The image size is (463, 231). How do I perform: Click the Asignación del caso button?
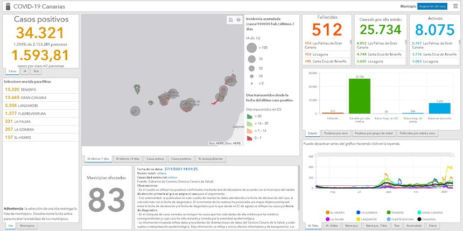tap(432, 6)
